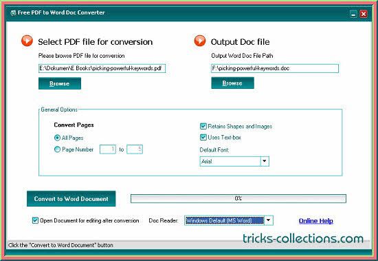Minimize the converter window

click(353, 14)
